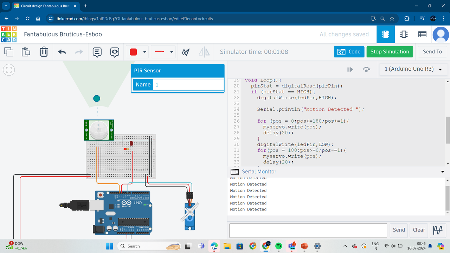Viewport: 450px width, 253px height.
Task: Click the address bar URL
Action: pos(135,19)
